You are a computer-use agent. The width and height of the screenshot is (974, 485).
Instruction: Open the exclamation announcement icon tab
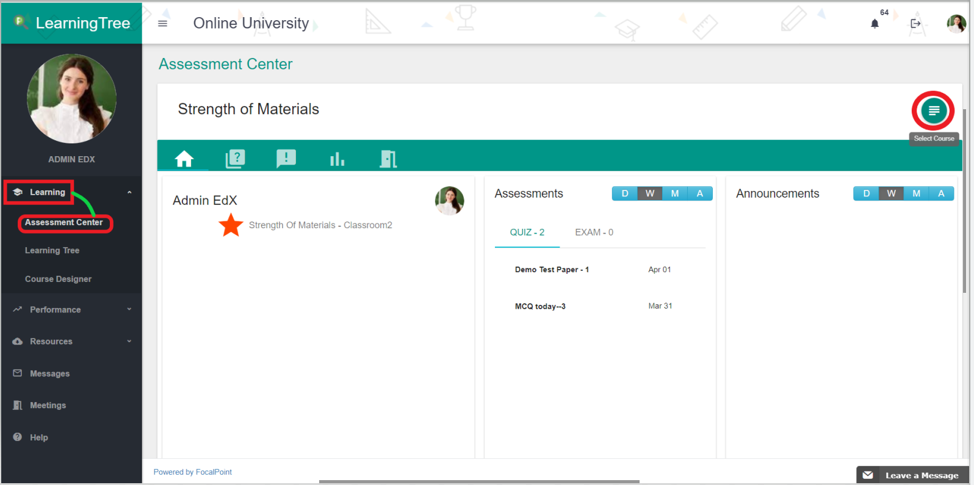click(x=286, y=159)
